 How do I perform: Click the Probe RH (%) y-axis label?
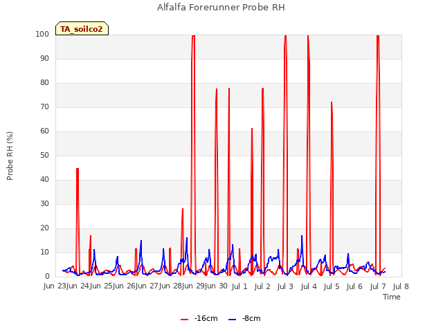[x=10, y=156]
